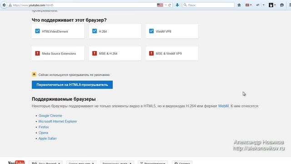Click the WebM VP8 label text
291x164 pixels.
pyautogui.click(x=163, y=31)
